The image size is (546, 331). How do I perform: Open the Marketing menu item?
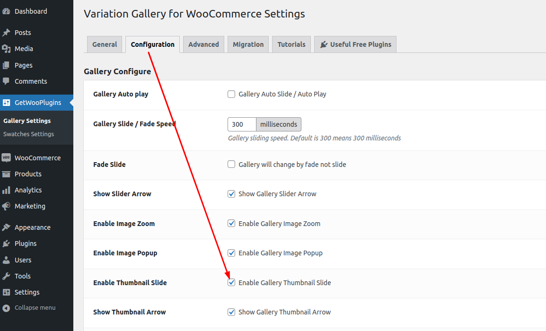pyautogui.click(x=36, y=206)
